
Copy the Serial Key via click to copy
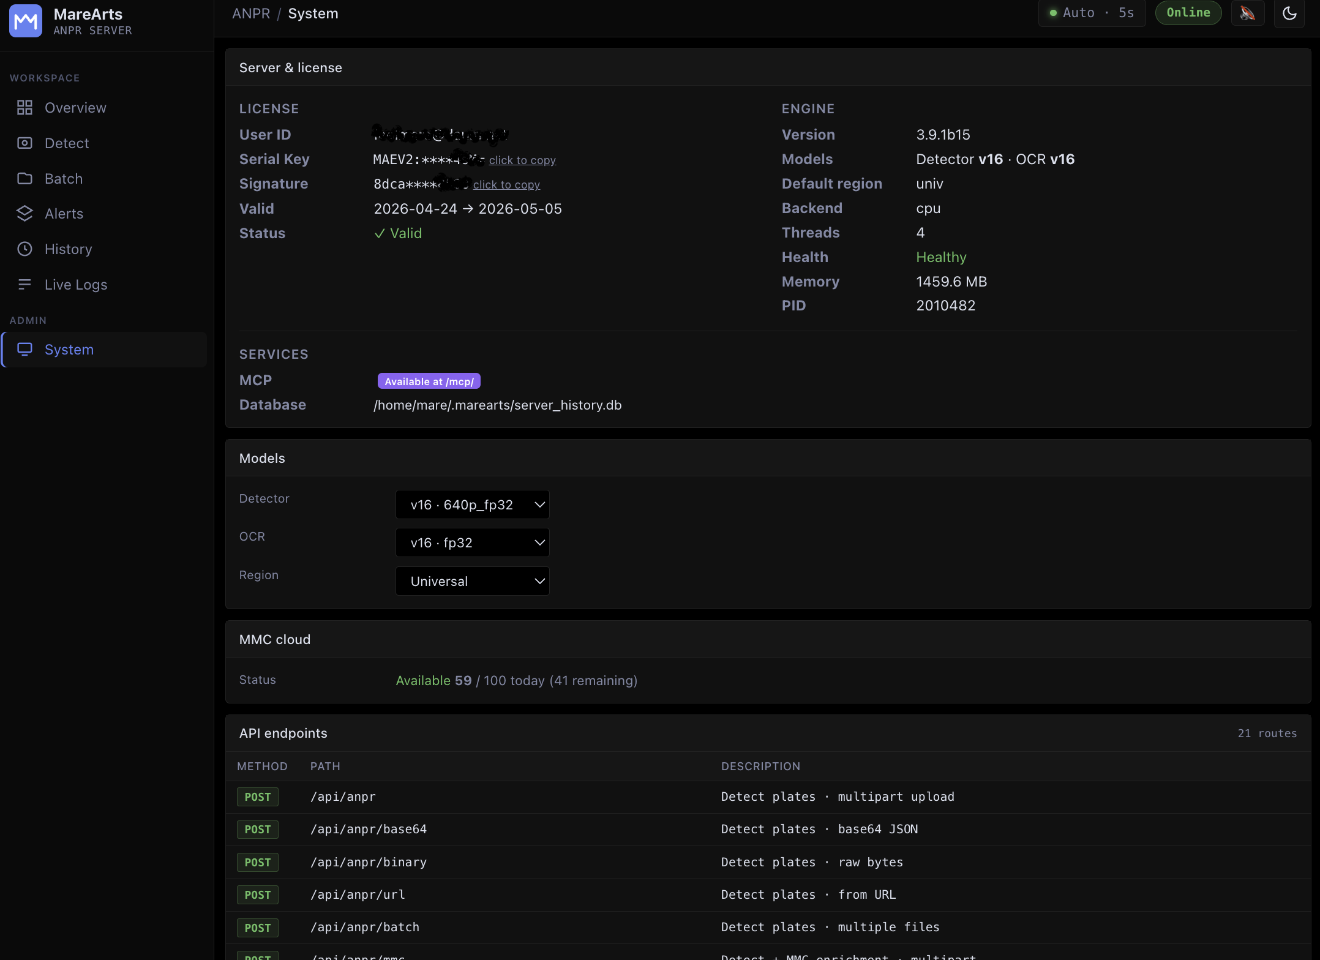pyautogui.click(x=522, y=160)
